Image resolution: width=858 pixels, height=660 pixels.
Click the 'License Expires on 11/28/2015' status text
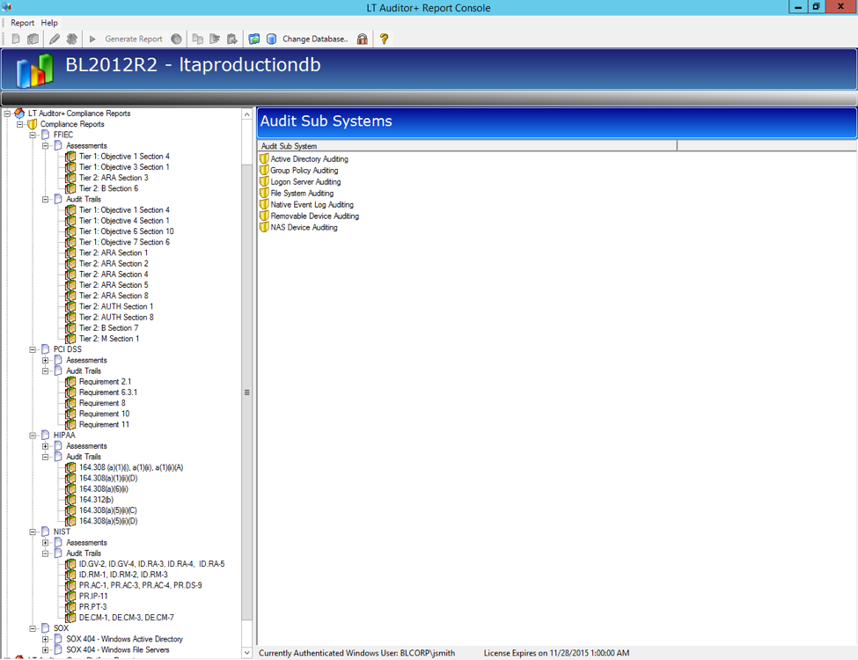[556, 653]
